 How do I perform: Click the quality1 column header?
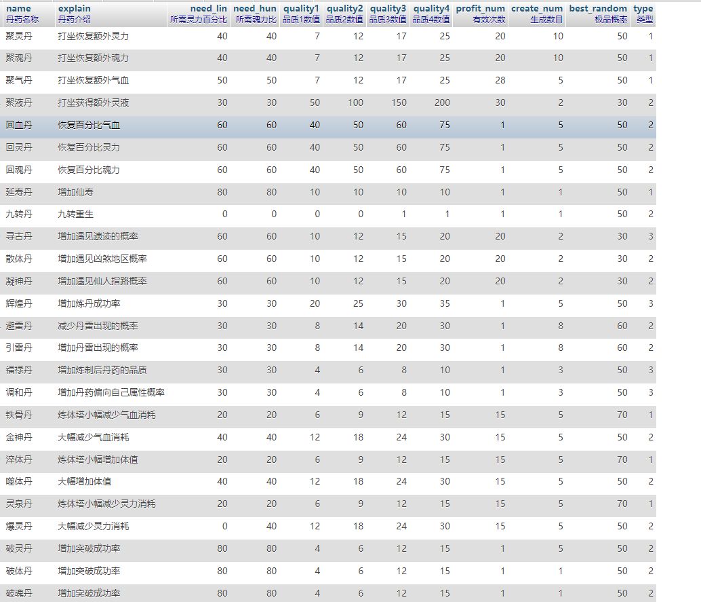tap(301, 9)
